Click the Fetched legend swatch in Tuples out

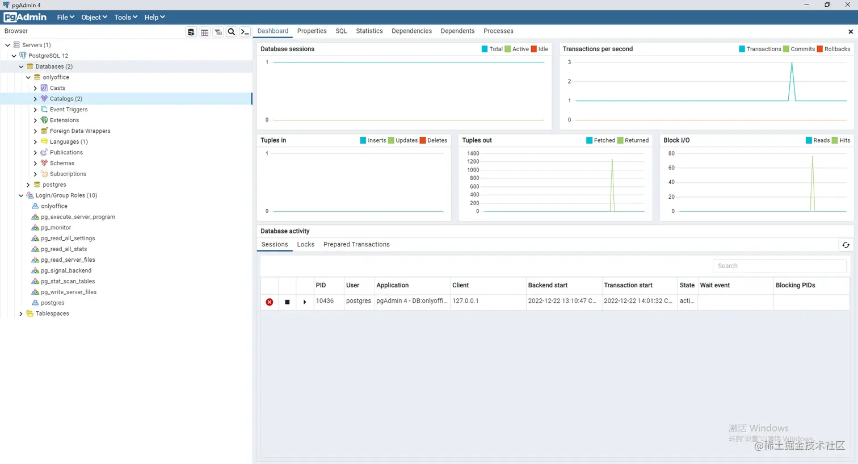coord(589,140)
